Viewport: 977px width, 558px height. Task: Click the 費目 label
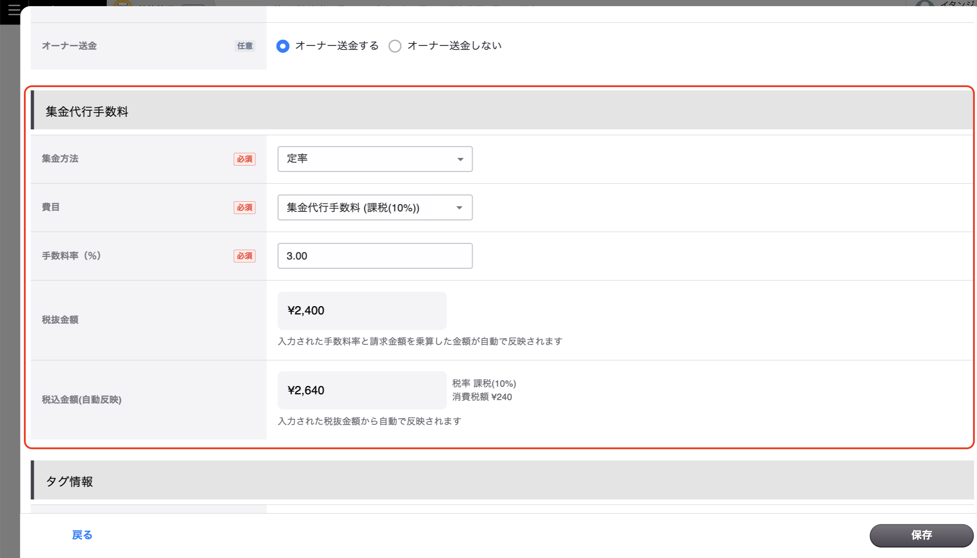pyautogui.click(x=51, y=207)
